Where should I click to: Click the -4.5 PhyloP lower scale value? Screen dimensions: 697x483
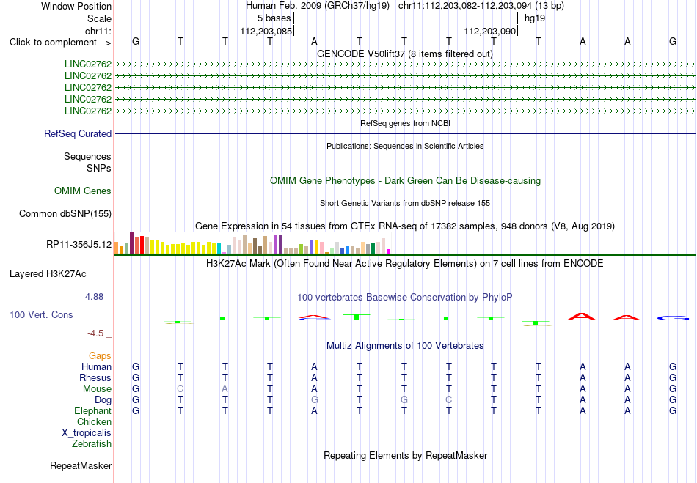pos(95,333)
